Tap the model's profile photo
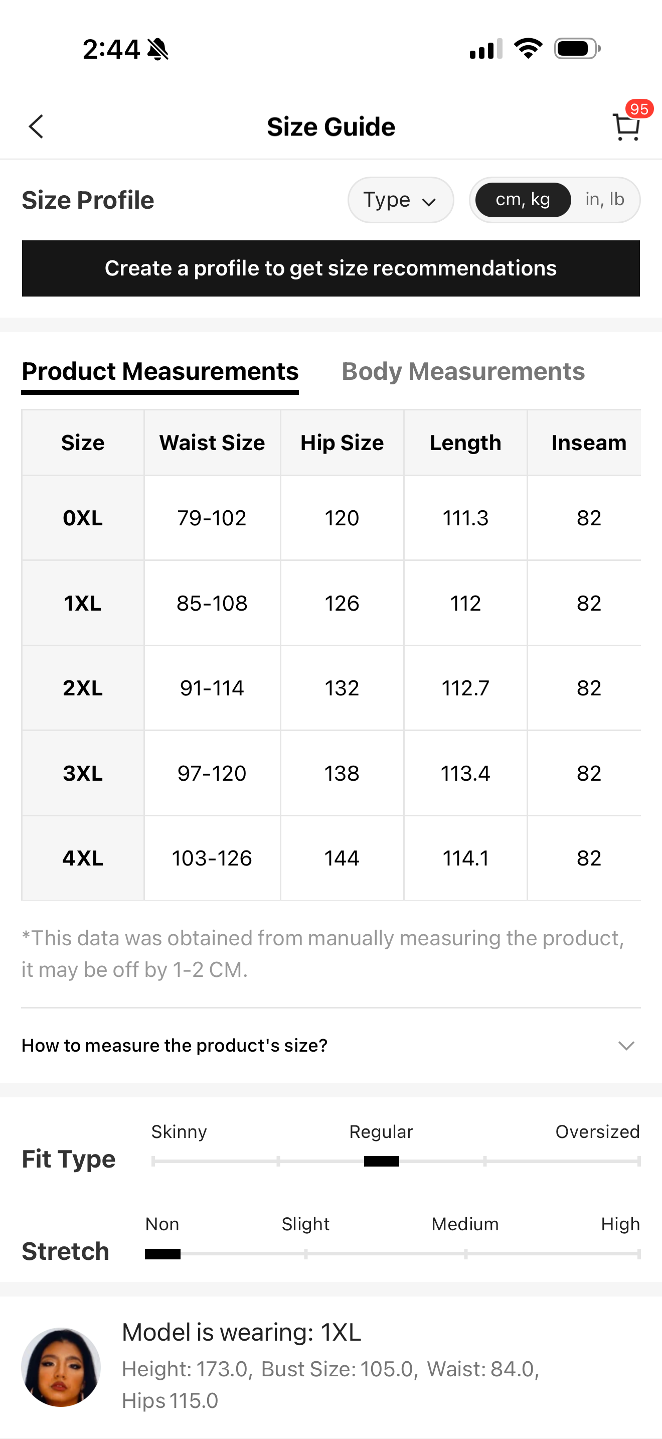 (x=61, y=1366)
